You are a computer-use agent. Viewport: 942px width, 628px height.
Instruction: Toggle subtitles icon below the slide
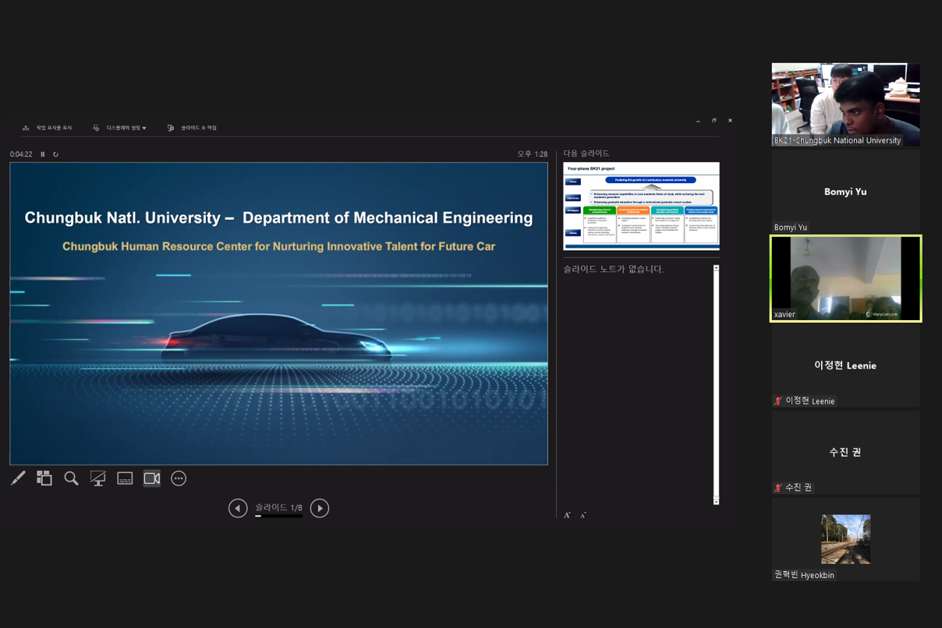[x=125, y=478]
